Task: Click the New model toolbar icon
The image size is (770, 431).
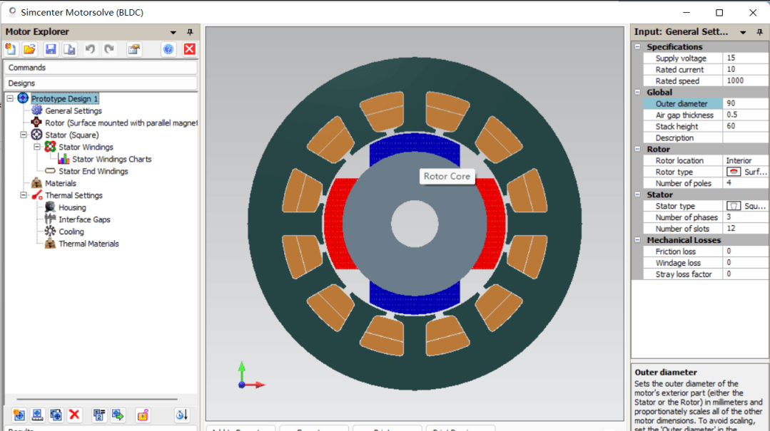Action: [11, 49]
